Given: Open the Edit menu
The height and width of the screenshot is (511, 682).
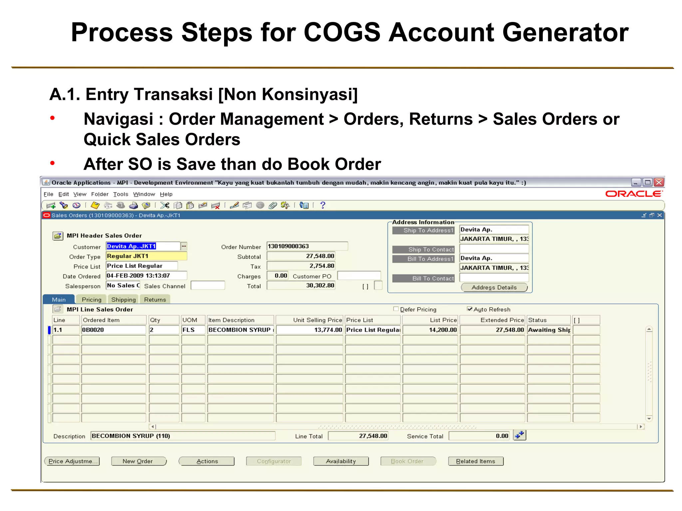Looking at the screenshot, I should (x=64, y=194).
